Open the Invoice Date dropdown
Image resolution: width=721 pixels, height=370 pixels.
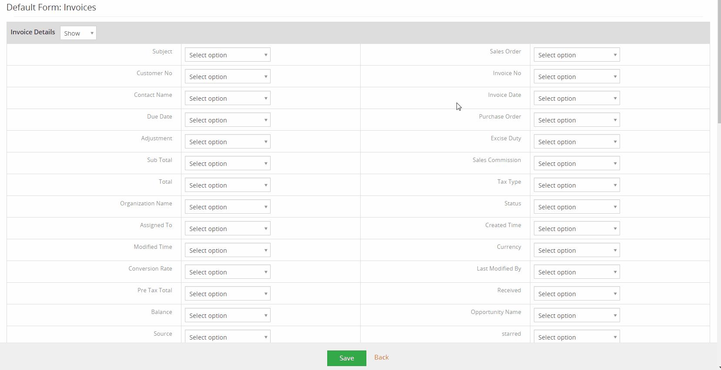577,98
